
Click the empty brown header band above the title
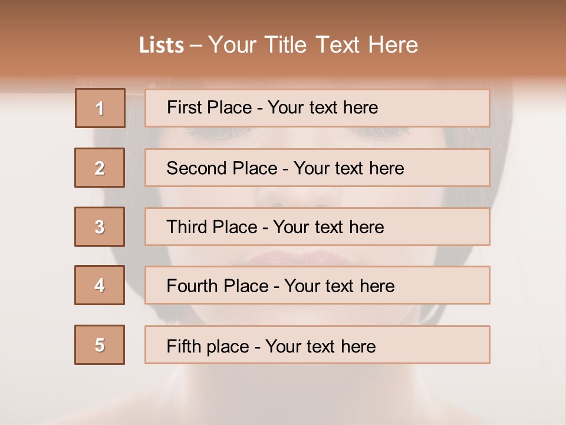283,13
